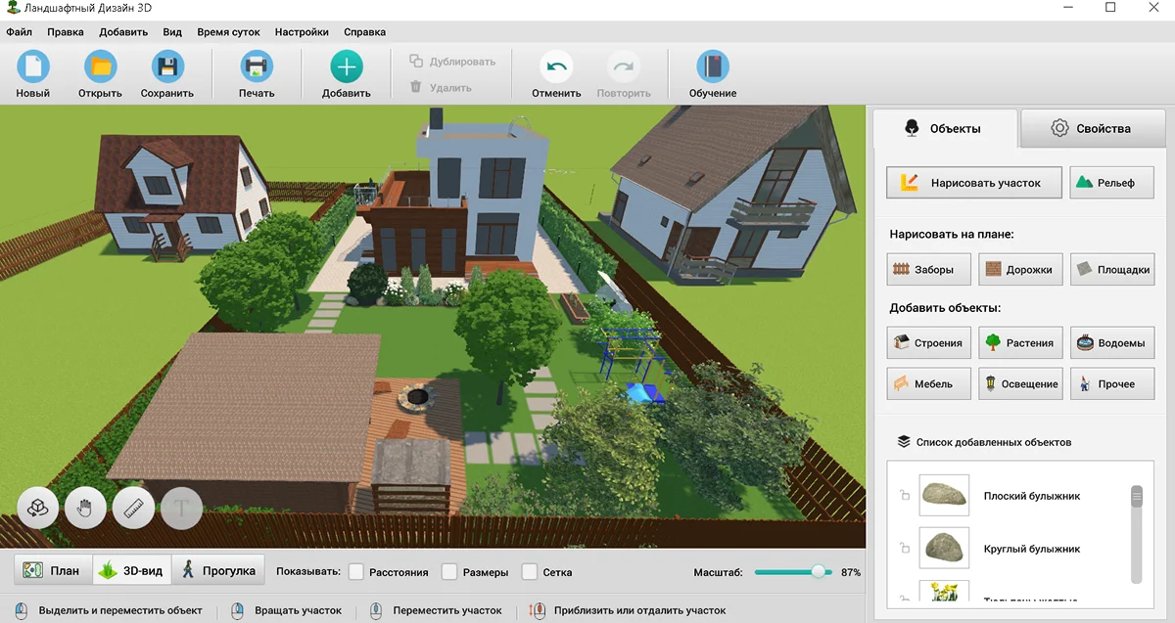Save the project with the Сохранить icon
Screen dimensions: 1175x623
[x=167, y=67]
